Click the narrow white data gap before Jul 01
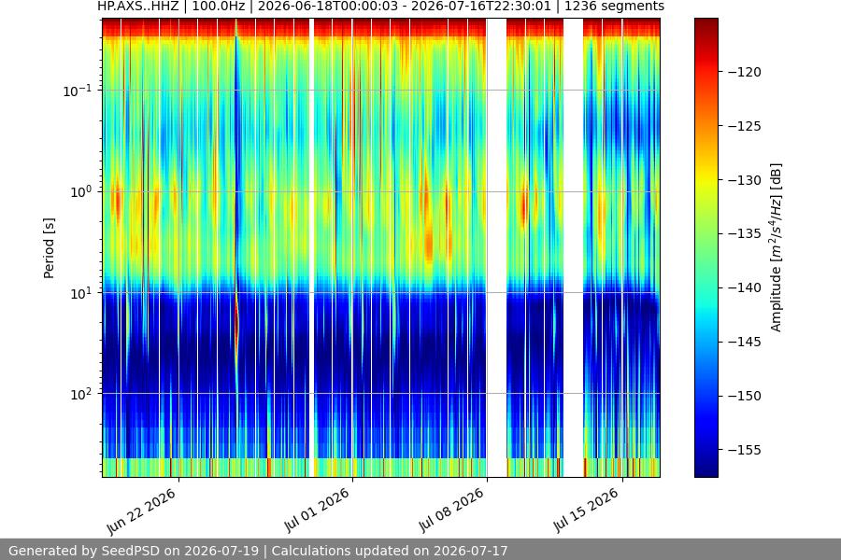The height and width of the screenshot is (560, 841). click(x=311, y=247)
